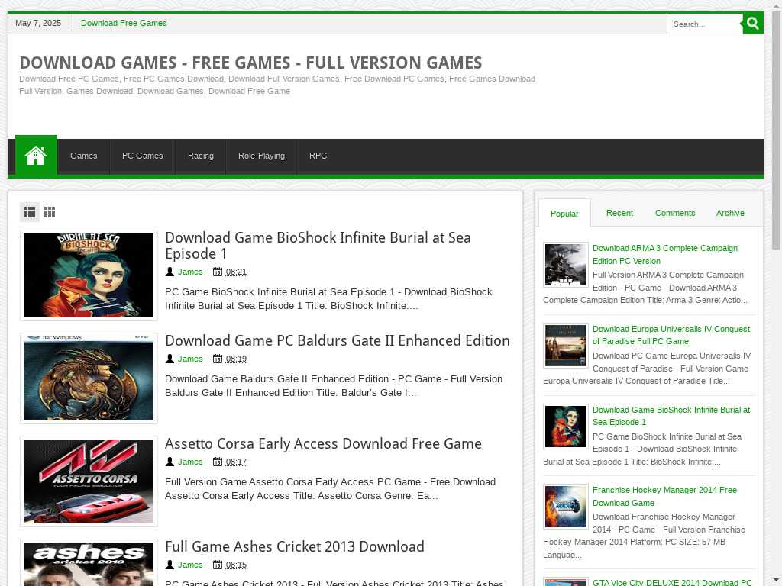Open sidebar ARMA 3 Complete Campaign link

pyautogui.click(x=665, y=254)
